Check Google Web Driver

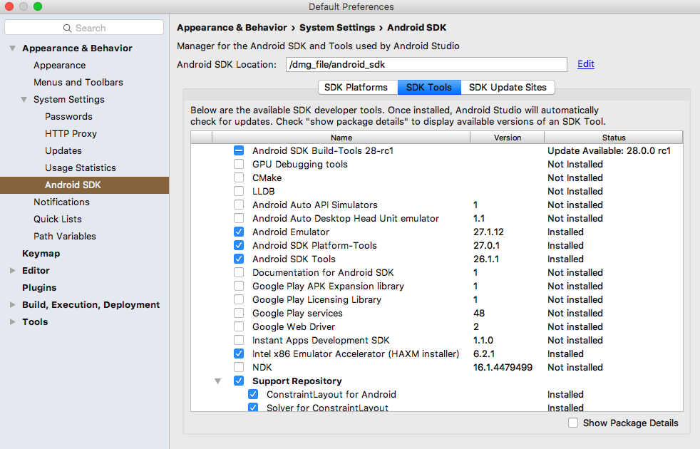(x=239, y=326)
